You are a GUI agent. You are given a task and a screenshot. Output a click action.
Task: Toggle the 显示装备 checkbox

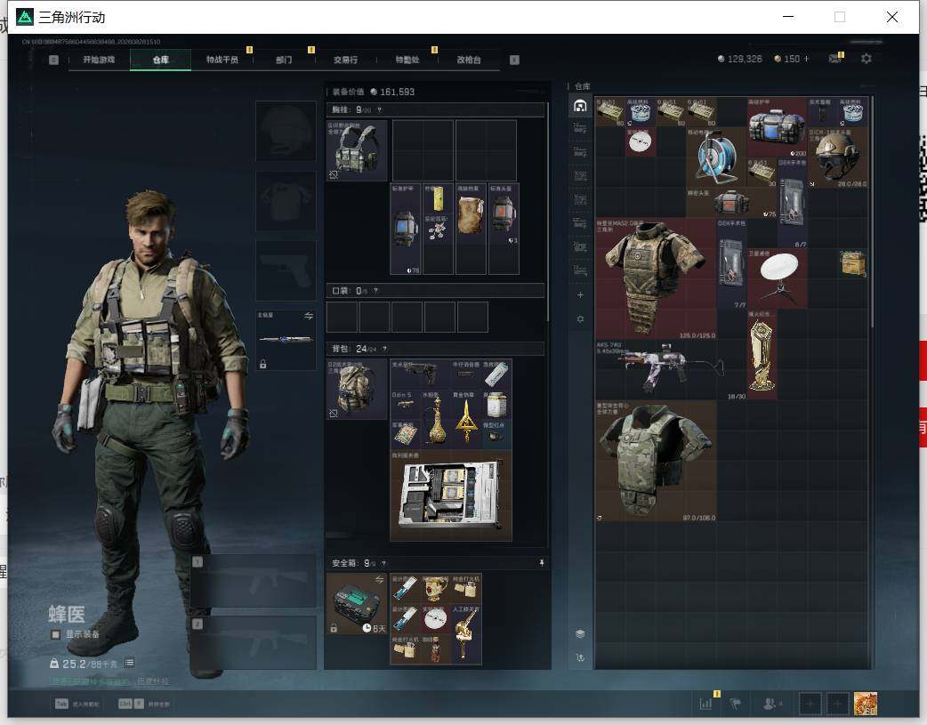[55, 634]
